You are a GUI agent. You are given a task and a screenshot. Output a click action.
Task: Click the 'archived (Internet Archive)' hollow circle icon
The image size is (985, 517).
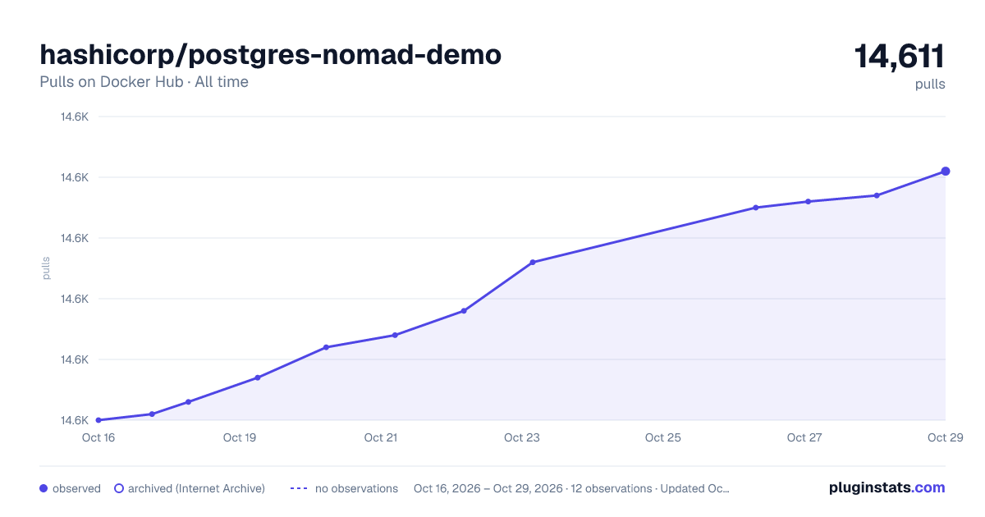(x=119, y=488)
